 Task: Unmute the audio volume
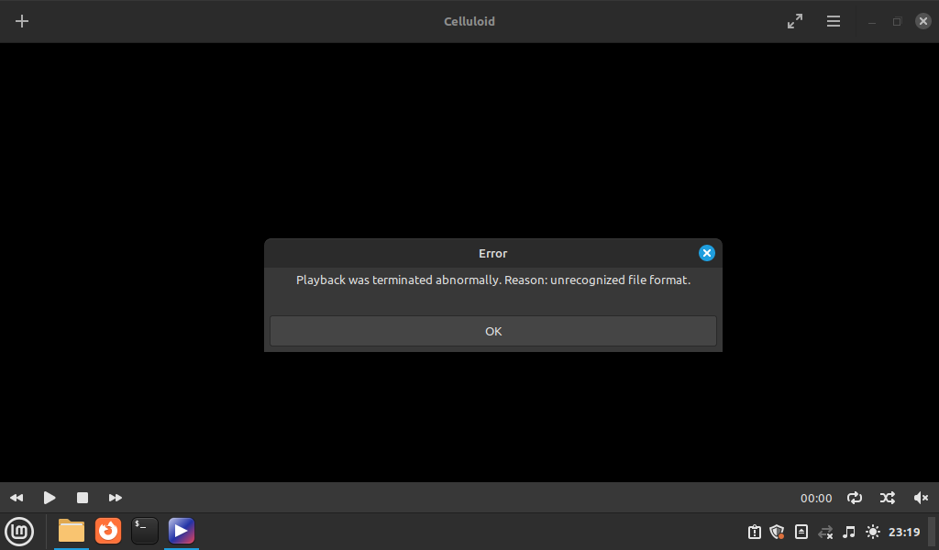tap(922, 498)
